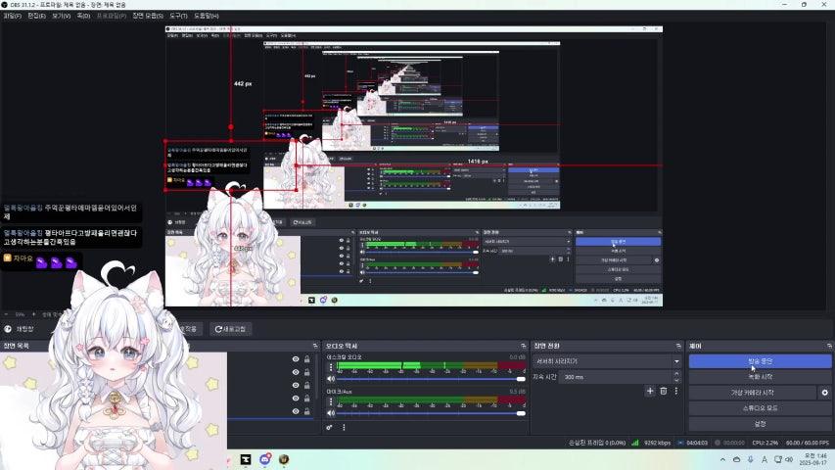
Task: Mute the 마이크/Aux speaker icon
Action: point(331,413)
